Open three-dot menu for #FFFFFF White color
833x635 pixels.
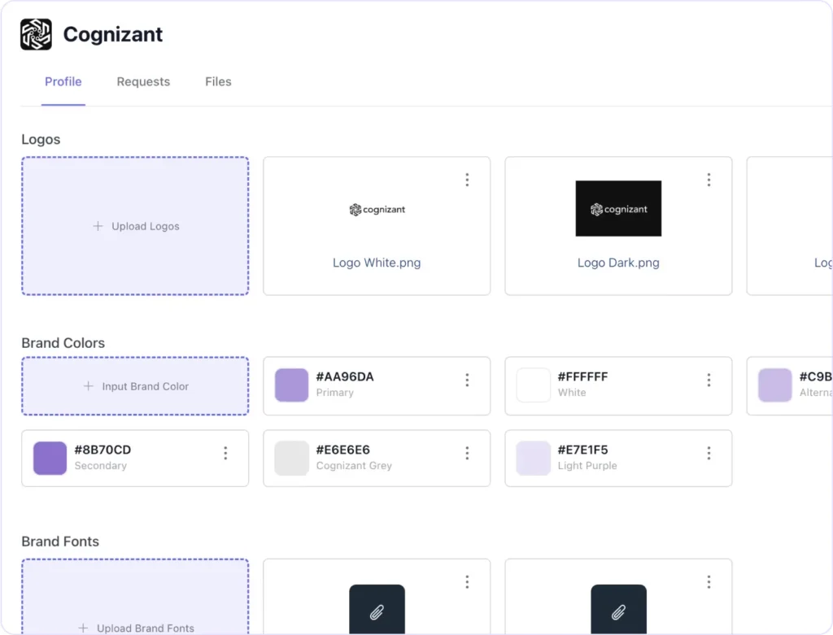tap(709, 380)
